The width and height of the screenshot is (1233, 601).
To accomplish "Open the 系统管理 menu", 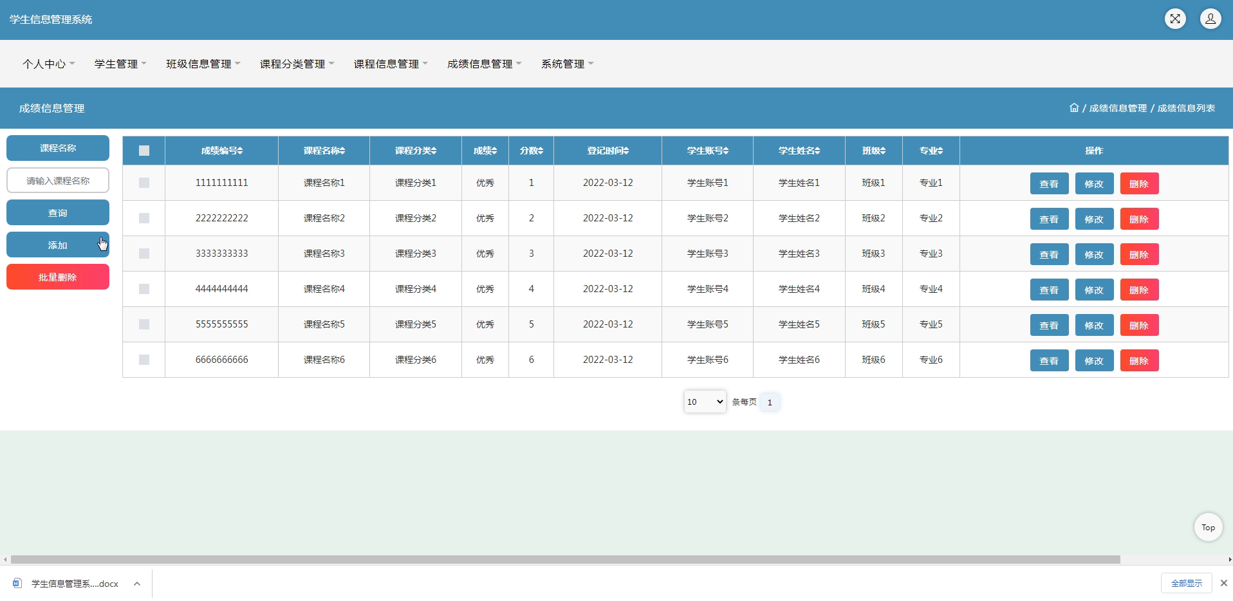I will pos(567,64).
